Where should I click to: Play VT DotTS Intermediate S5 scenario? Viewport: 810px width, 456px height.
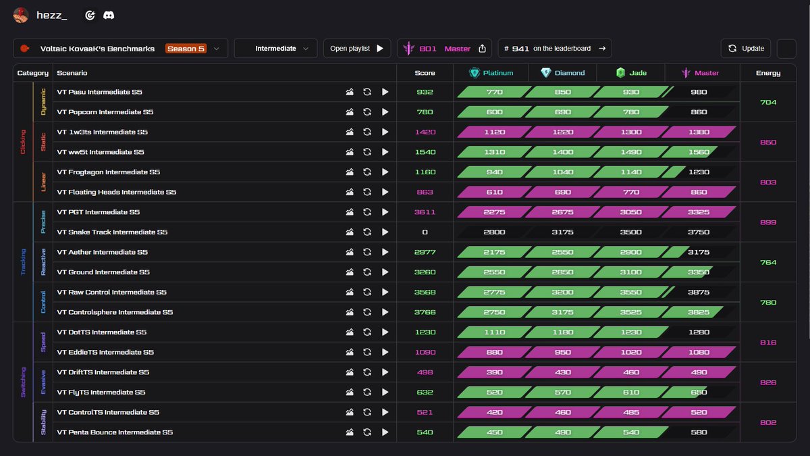tap(385, 332)
